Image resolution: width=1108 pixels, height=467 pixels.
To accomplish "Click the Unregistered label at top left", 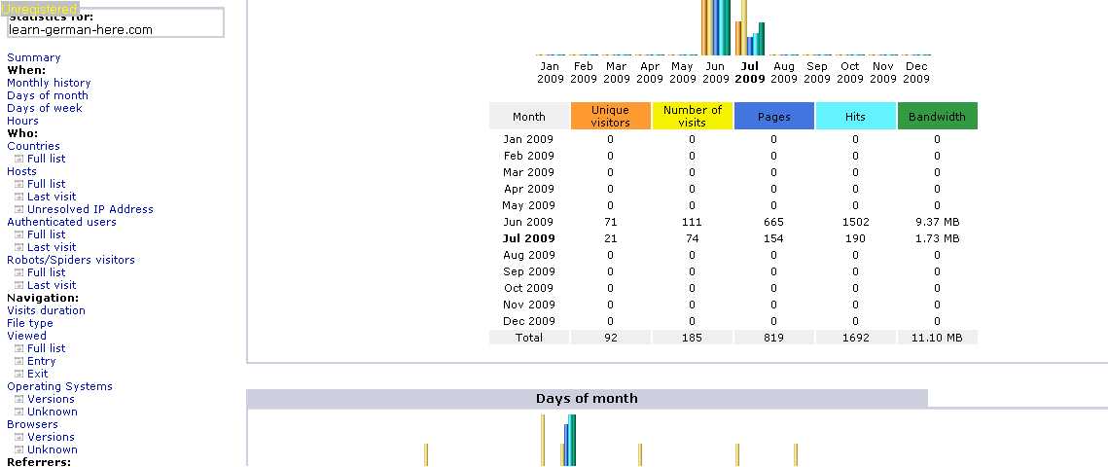I will [x=39, y=9].
